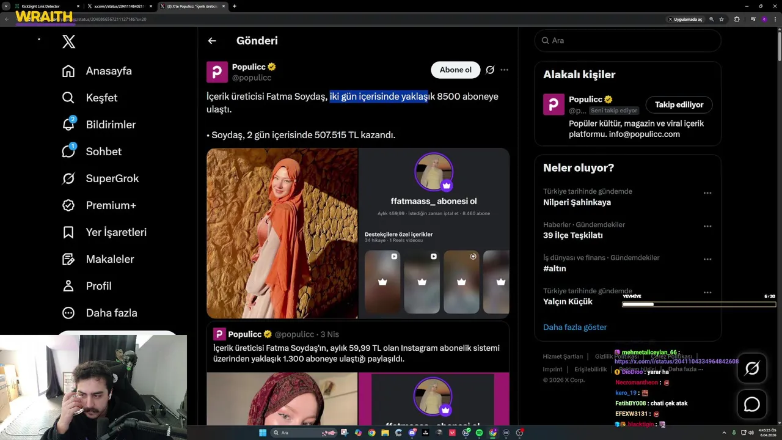Open the floating messages chat button
The image size is (782, 440).
click(752, 405)
